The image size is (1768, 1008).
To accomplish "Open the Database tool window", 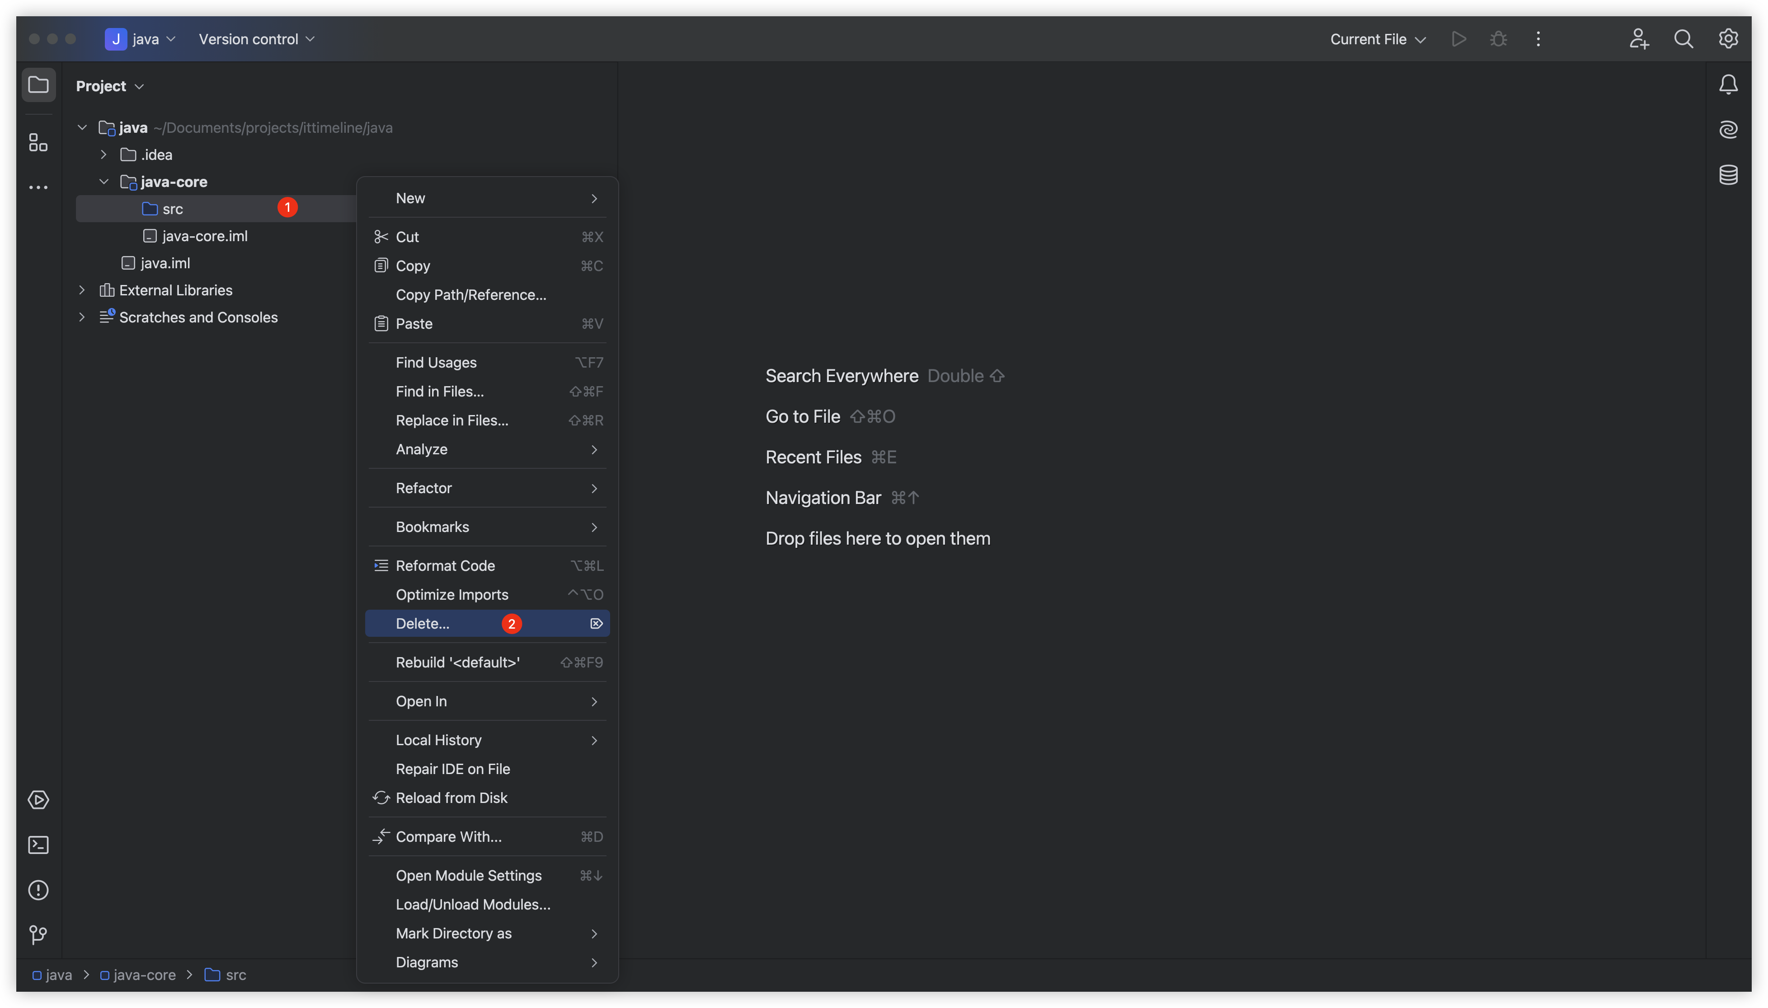I will pyautogui.click(x=1728, y=174).
